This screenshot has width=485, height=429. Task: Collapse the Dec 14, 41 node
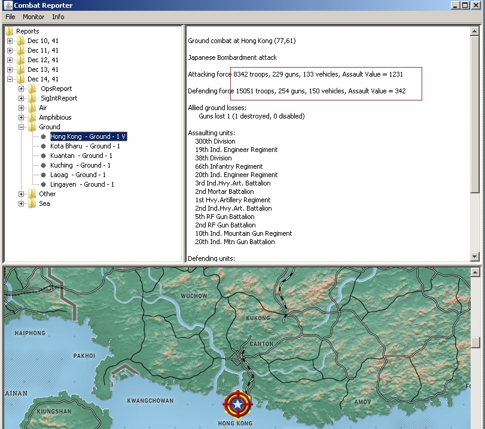click(x=10, y=79)
